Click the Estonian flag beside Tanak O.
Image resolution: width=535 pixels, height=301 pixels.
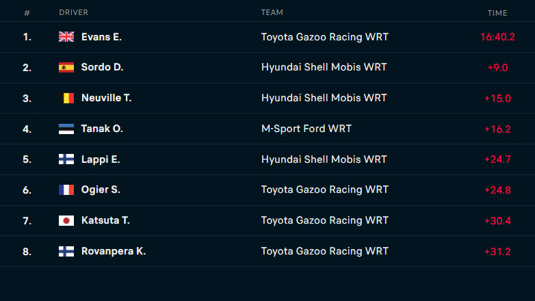[66, 129]
